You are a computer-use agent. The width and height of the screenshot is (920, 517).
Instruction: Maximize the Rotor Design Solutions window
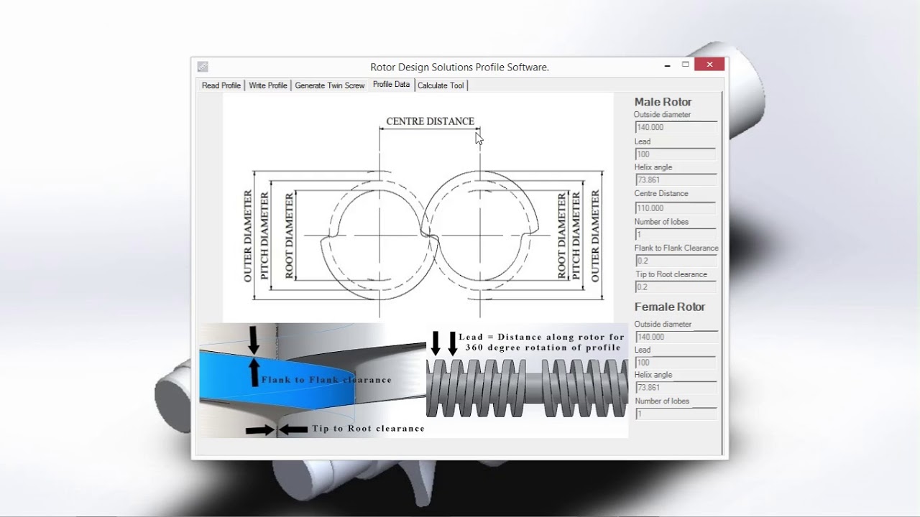[686, 65]
